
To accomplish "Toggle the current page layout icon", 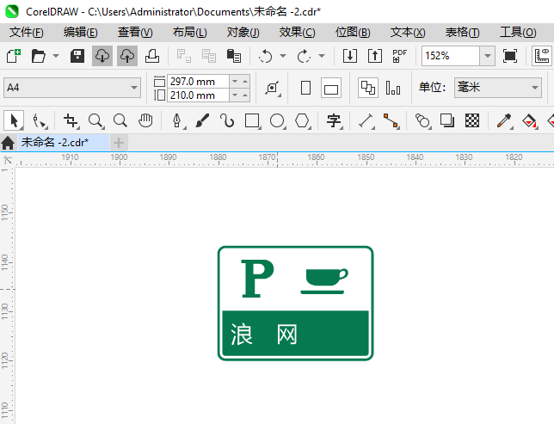I will point(393,88).
